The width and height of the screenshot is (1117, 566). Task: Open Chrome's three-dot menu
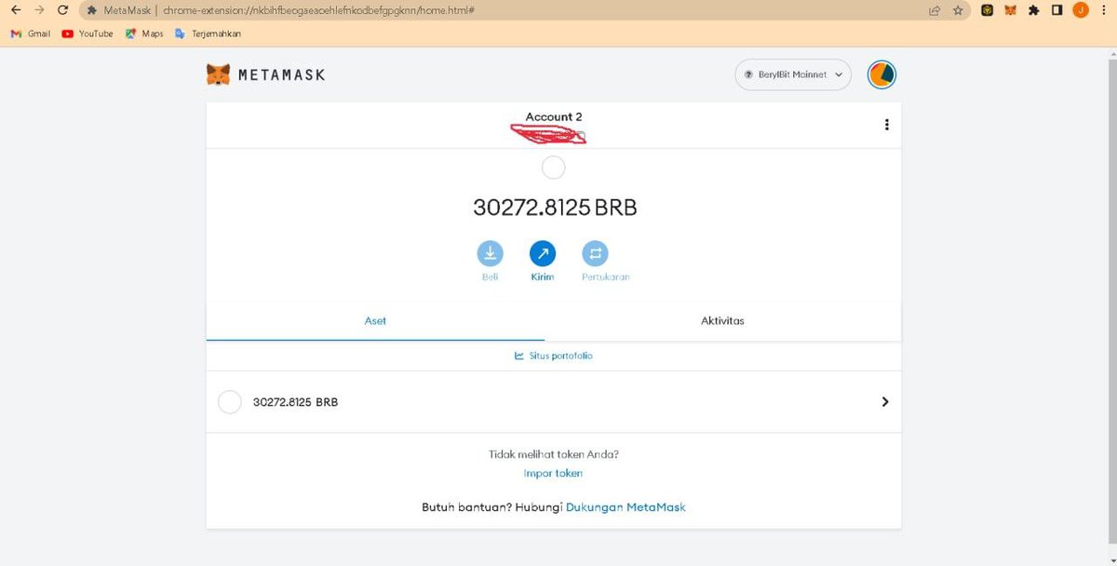1103,10
